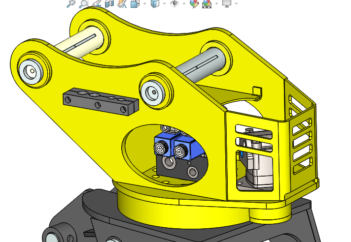Click the Zoom to Fit icon

coord(71,3)
